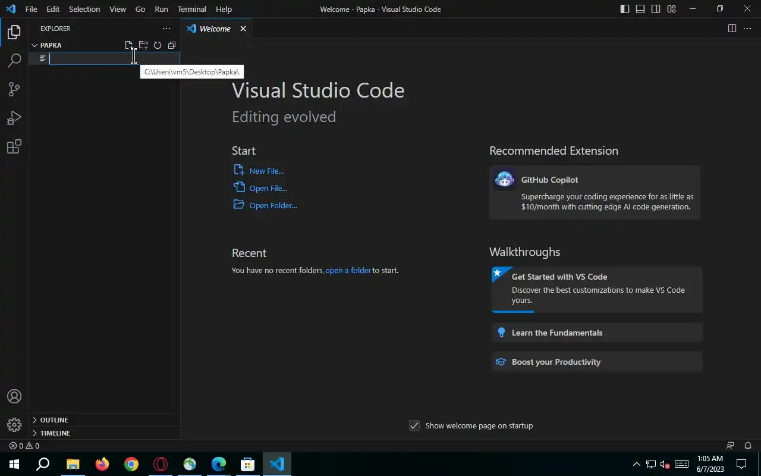Image resolution: width=761 pixels, height=476 pixels.
Task: Open the Explorer view in activity bar
Action: (x=14, y=32)
